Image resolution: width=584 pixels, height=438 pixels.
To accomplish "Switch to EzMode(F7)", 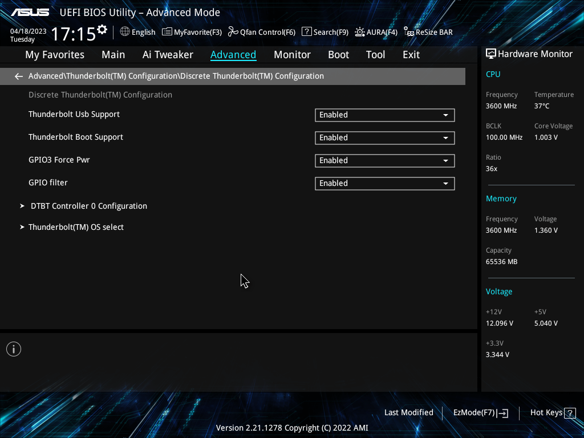I will tap(480, 412).
